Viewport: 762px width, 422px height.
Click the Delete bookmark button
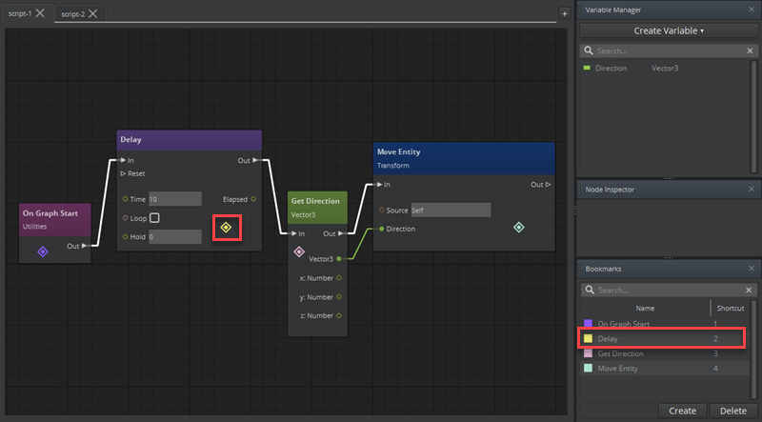pos(734,411)
